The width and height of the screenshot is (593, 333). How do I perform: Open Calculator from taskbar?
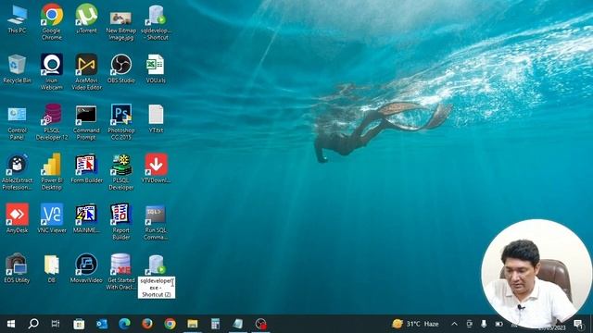click(215, 324)
